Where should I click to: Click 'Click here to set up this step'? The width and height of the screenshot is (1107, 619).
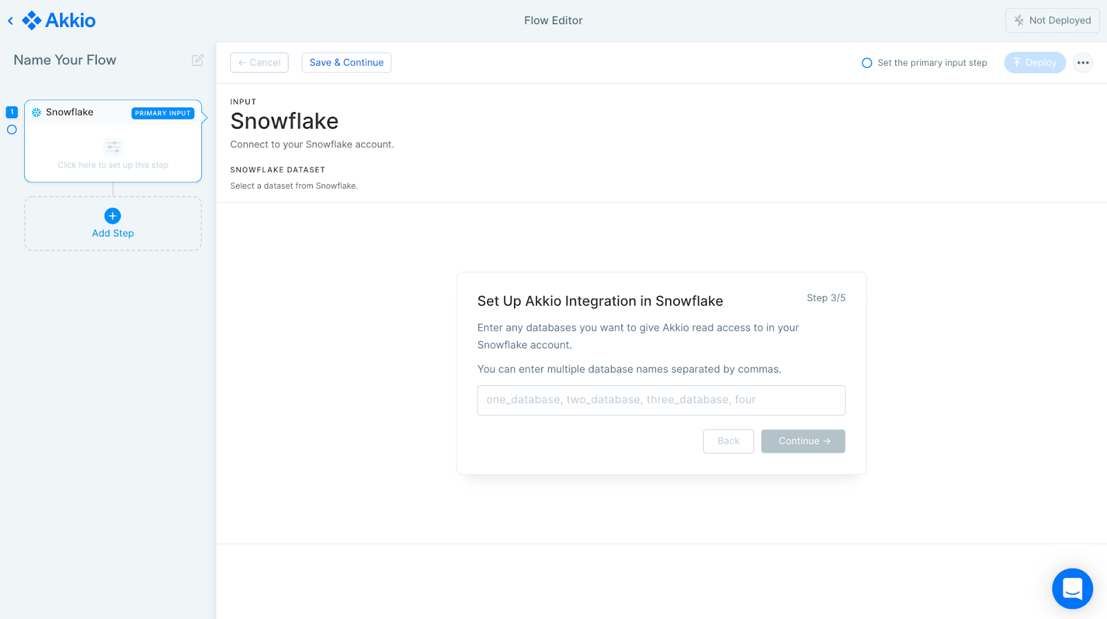(113, 165)
